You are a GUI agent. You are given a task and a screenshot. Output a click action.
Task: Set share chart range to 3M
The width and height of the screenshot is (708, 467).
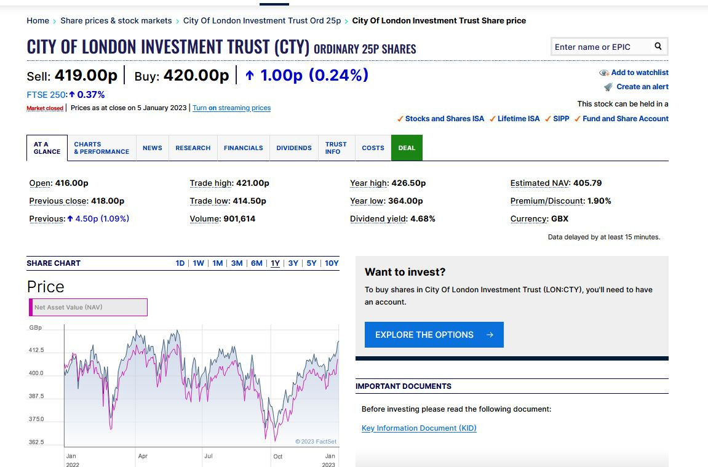click(x=237, y=263)
